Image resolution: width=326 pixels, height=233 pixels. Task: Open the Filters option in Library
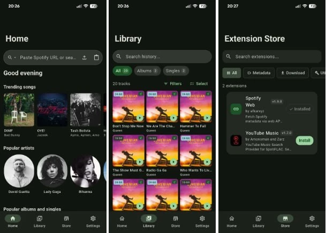[x=173, y=83]
